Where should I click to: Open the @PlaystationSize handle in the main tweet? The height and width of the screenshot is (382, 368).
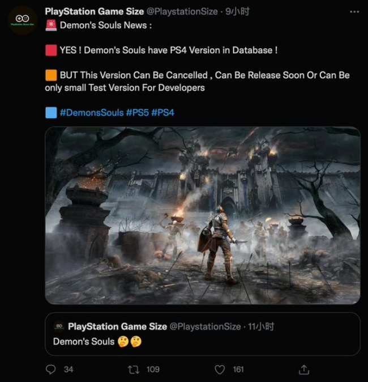tap(182, 11)
